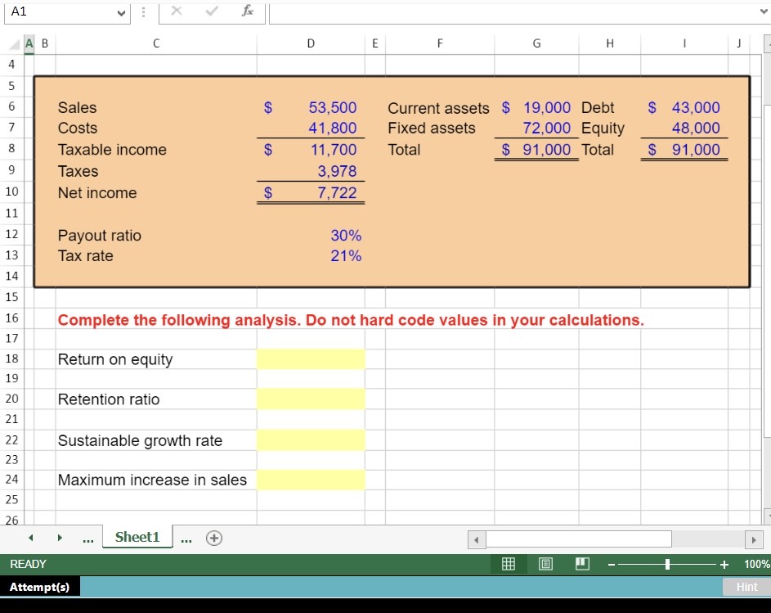Zoom in using the plus icon
Image resolution: width=771 pixels, height=613 pixels.
tap(724, 564)
